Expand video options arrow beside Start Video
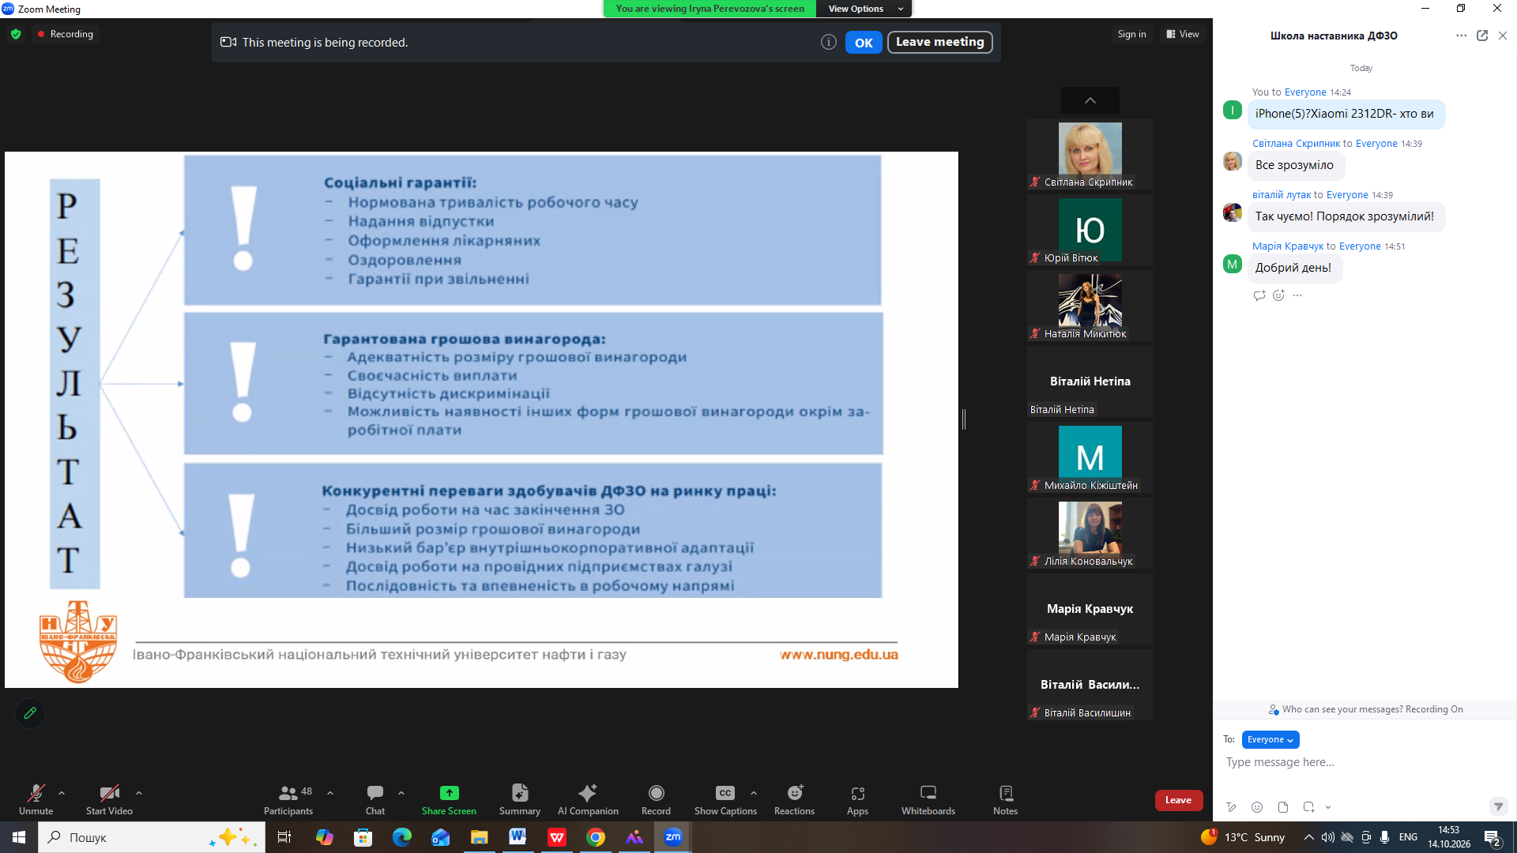The width and height of the screenshot is (1517, 853). [139, 793]
